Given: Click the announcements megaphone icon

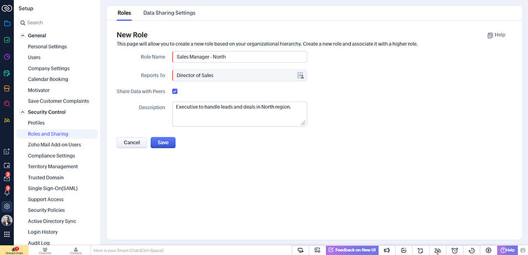Looking at the screenshot, I should click(x=387, y=250).
